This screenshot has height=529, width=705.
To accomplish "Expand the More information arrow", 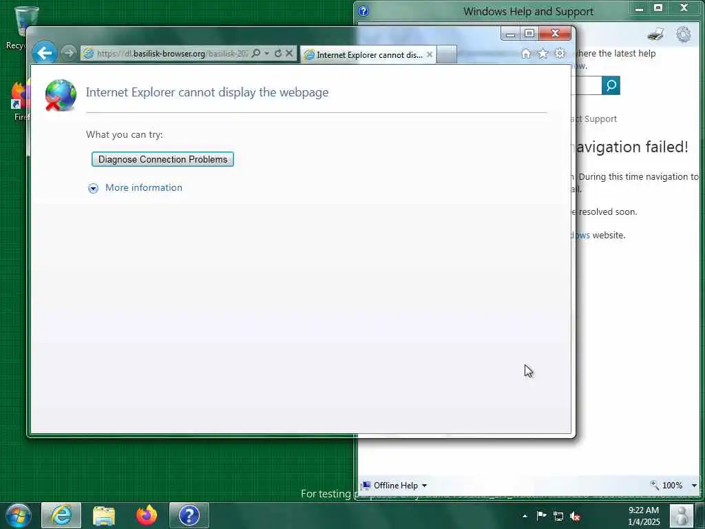I will 93,188.
